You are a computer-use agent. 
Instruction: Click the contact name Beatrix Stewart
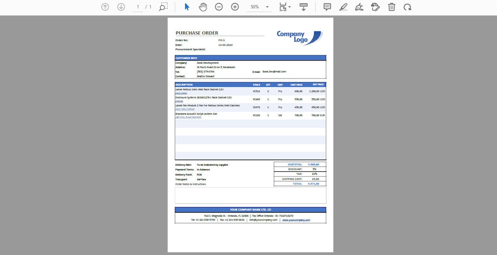coord(206,76)
